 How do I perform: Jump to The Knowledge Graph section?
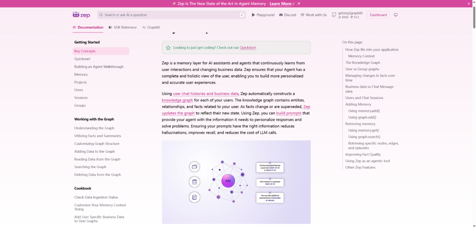coord(362,63)
